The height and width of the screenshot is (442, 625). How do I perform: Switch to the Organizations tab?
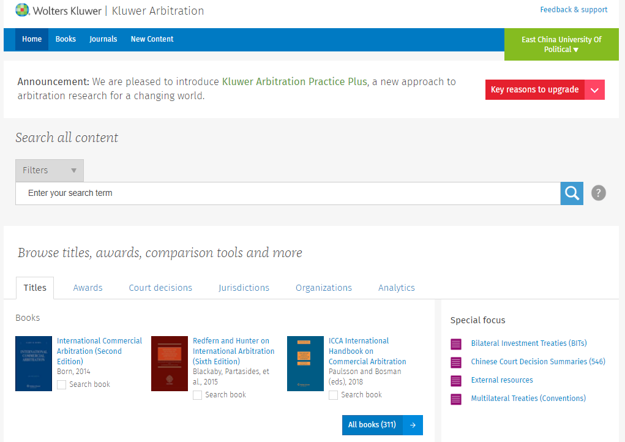[324, 288]
